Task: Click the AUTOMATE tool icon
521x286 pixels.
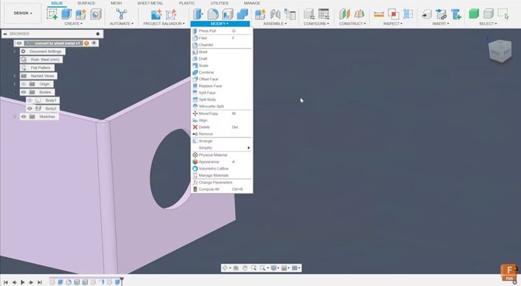Action: click(x=121, y=14)
